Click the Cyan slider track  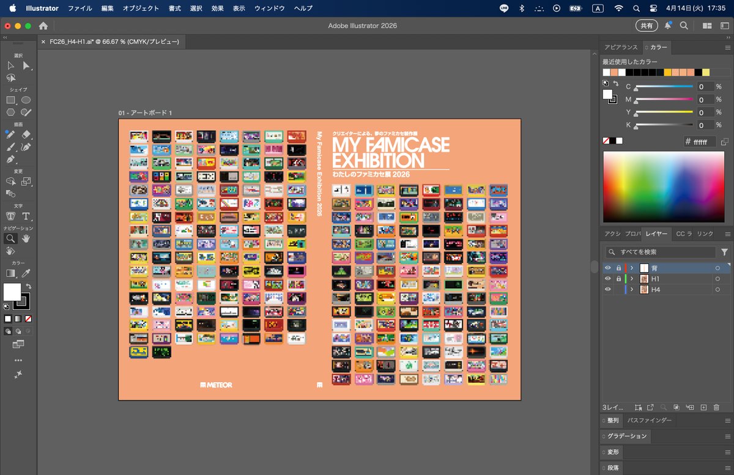[x=665, y=86]
